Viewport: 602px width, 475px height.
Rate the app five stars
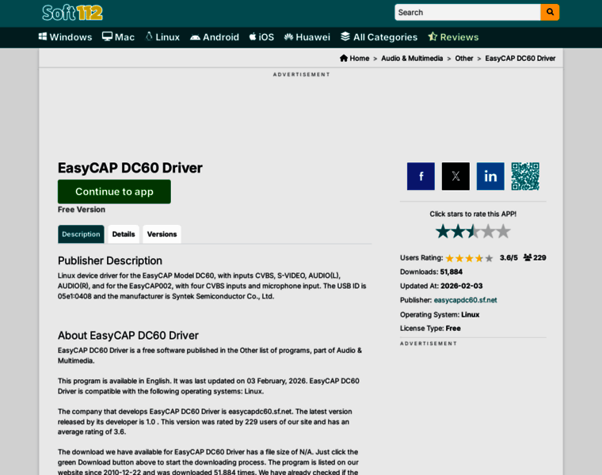503,231
